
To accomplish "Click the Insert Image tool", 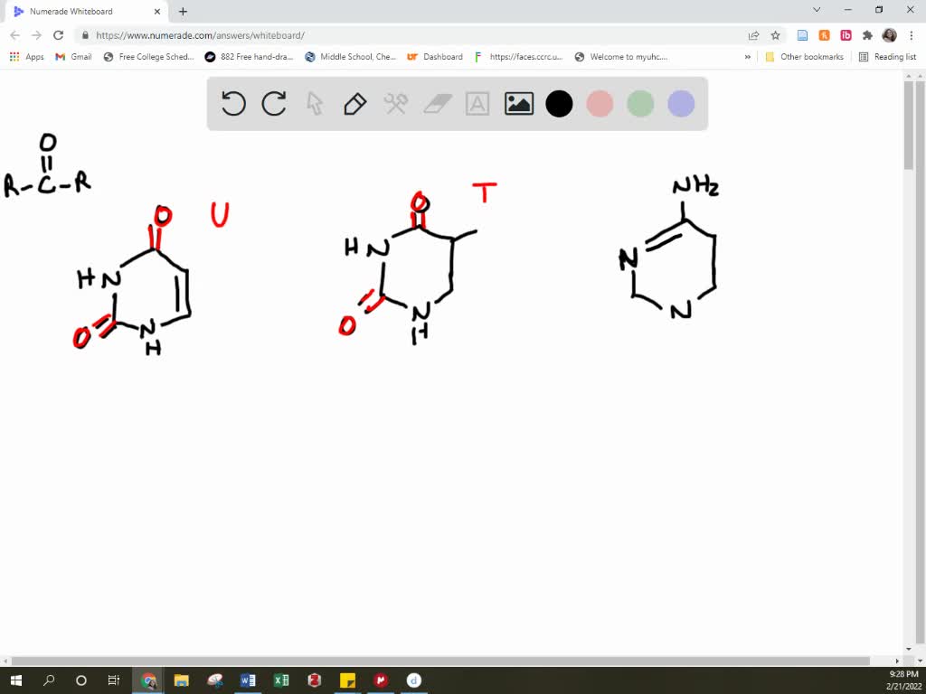I will [x=518, y=103].
